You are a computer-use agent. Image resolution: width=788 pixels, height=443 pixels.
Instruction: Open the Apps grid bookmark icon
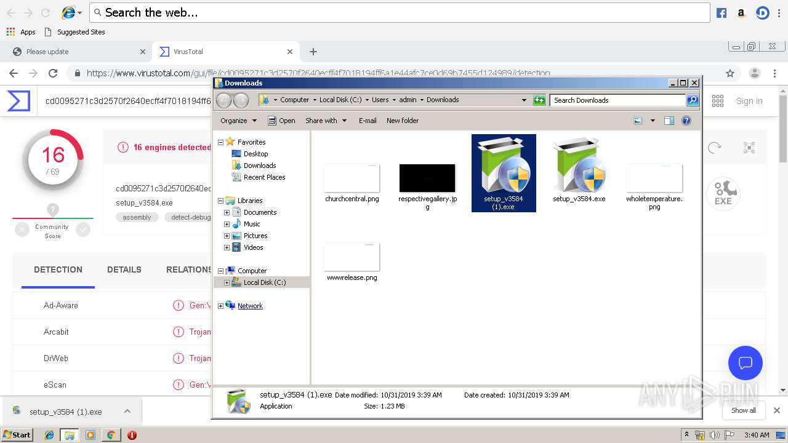coord(10,32)
